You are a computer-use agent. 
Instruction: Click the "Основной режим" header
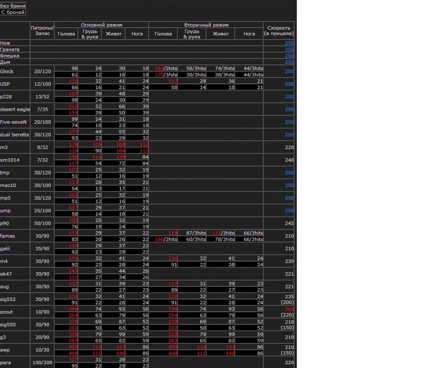coord(101,24)
